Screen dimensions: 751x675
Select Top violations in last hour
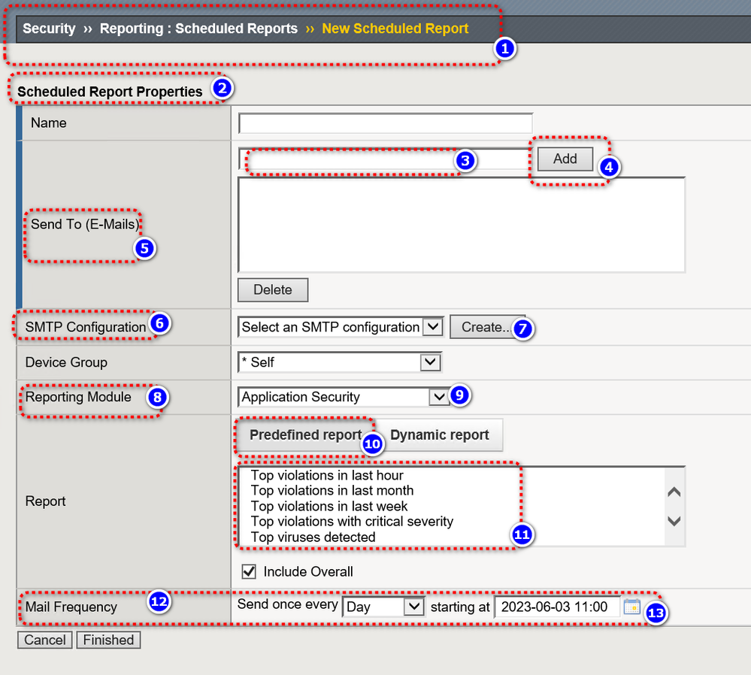tap(327, 476)
